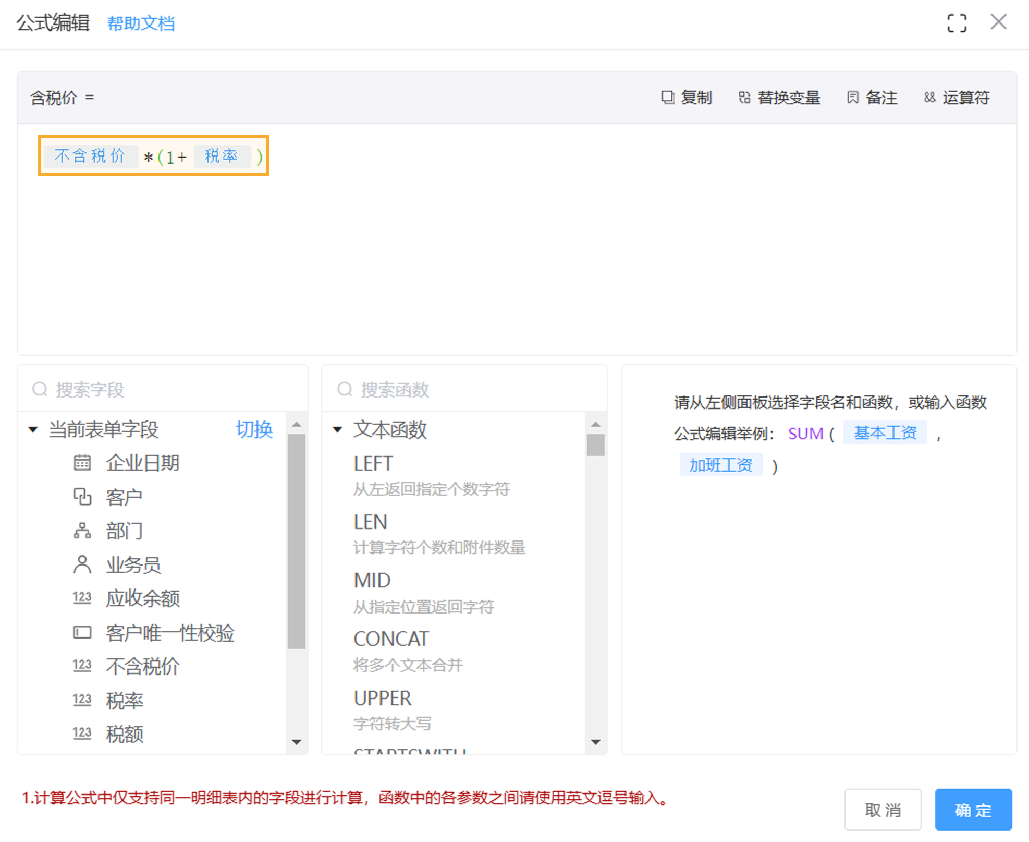Click the text-box icon beside 客户唯一性校验

[82, 633]
